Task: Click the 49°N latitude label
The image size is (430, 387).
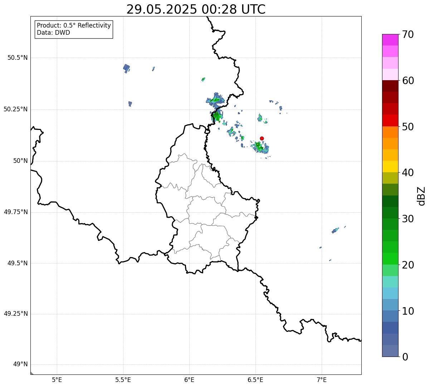Action: tap(20, 364)
